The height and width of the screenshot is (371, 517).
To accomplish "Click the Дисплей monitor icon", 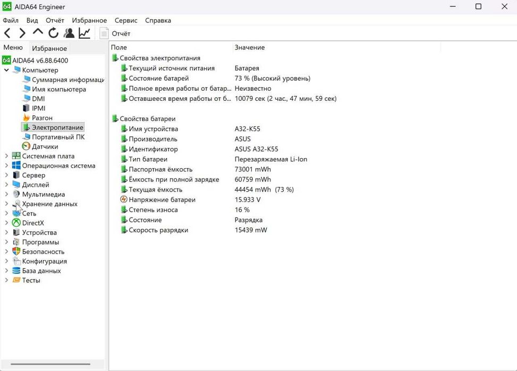I will click(16, 185).
